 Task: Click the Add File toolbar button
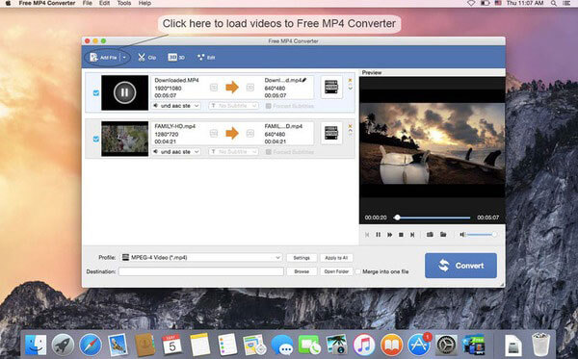coord(103,58)
